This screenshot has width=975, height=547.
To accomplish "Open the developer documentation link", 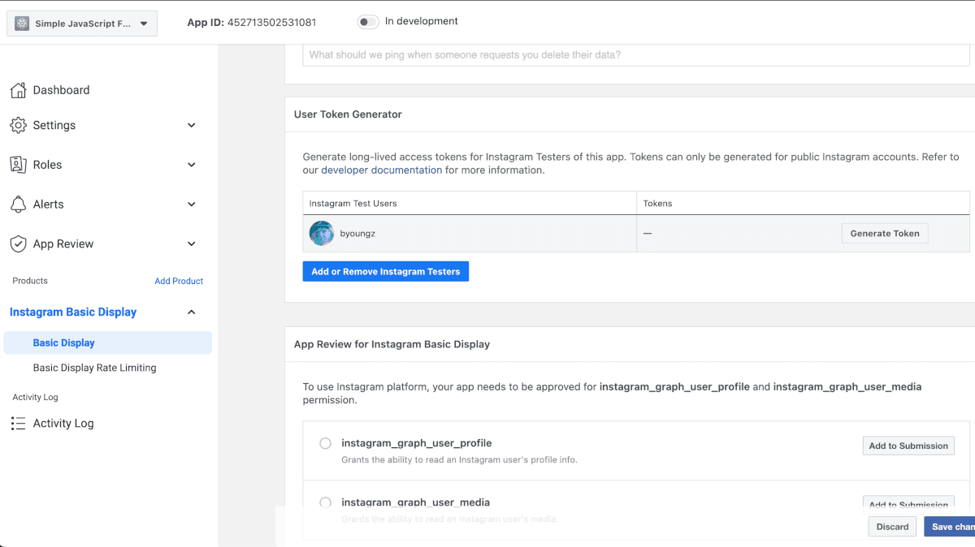I will pyautogui.click(x=382, y=170).
